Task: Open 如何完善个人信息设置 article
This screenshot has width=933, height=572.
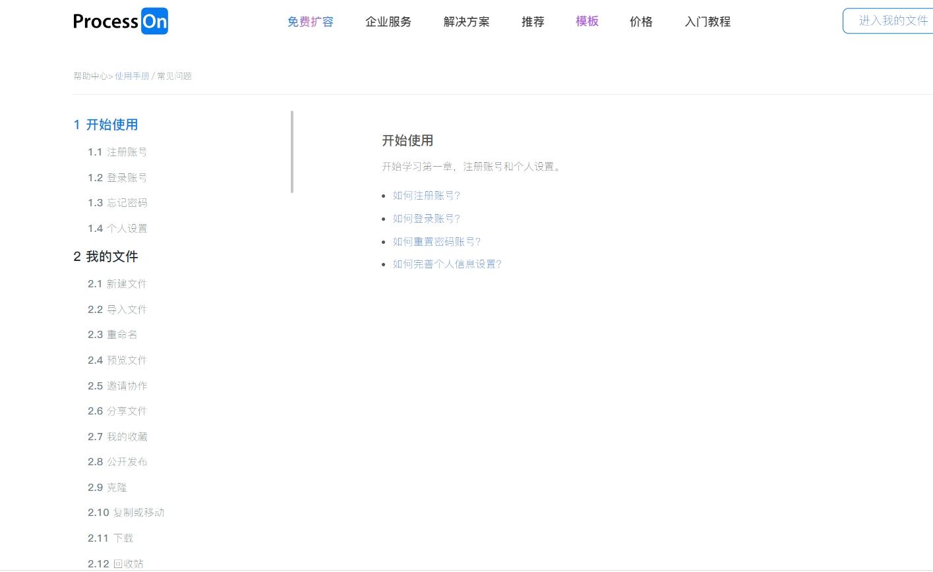Action: [448, 264]
